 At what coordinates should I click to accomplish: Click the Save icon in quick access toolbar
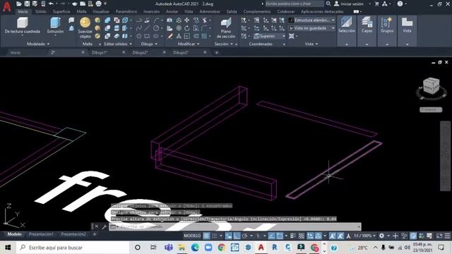pyautogui.click(x=27, y=4)
